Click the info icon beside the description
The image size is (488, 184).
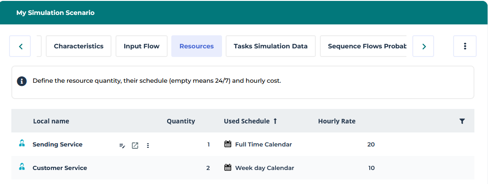(21, 81)
